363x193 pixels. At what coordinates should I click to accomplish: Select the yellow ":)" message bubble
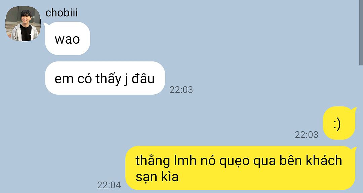point(339,123)
